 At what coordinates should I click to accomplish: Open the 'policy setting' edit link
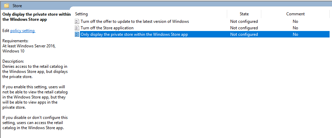[23, 31]
